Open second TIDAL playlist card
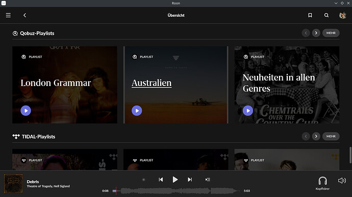Viewport: 352px width, 197px height. point(176,159)
